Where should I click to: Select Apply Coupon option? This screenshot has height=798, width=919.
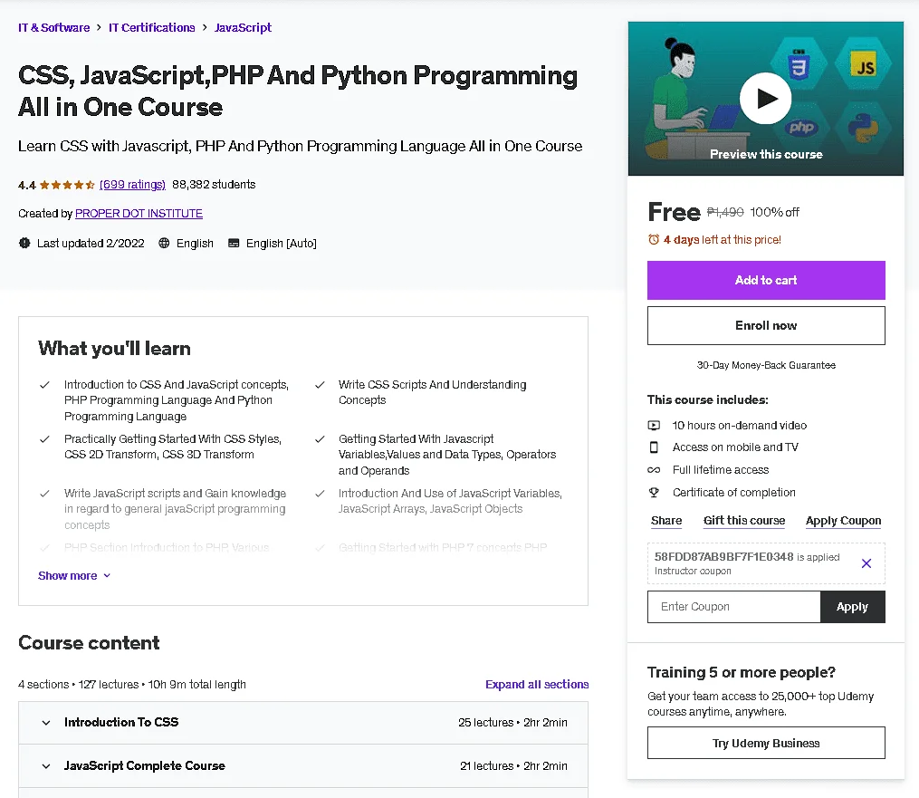[x=843, y=521]
